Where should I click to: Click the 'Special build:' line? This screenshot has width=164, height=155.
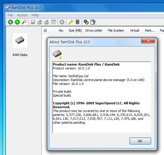pyautogui.click(x=62, y=95)
